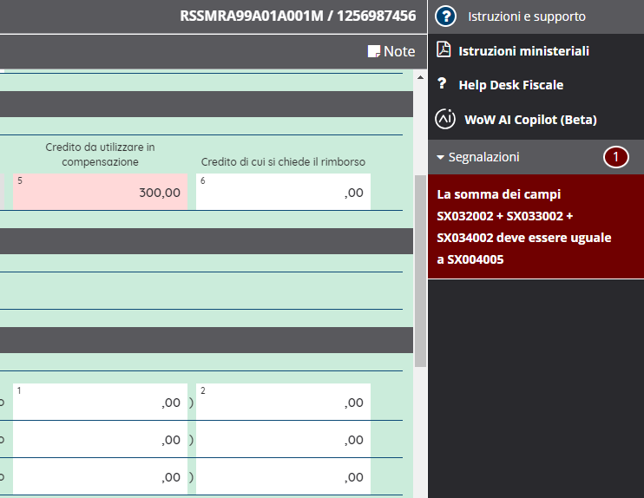Click the Segnalazioni count badge showing 1

click(616, 157)
